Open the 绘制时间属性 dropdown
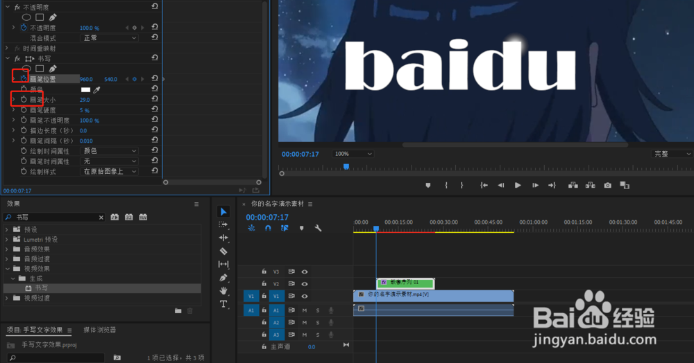 (x=110, y=151)
